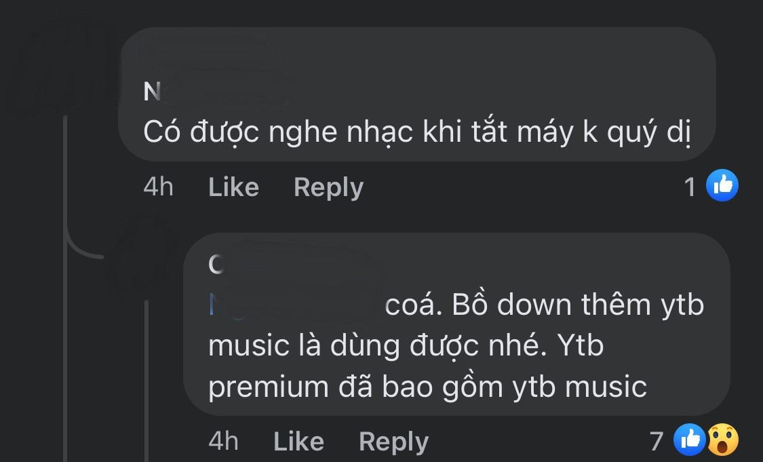
Task: View reactions by clicking the count of 1
Action: tap(691, 187)
